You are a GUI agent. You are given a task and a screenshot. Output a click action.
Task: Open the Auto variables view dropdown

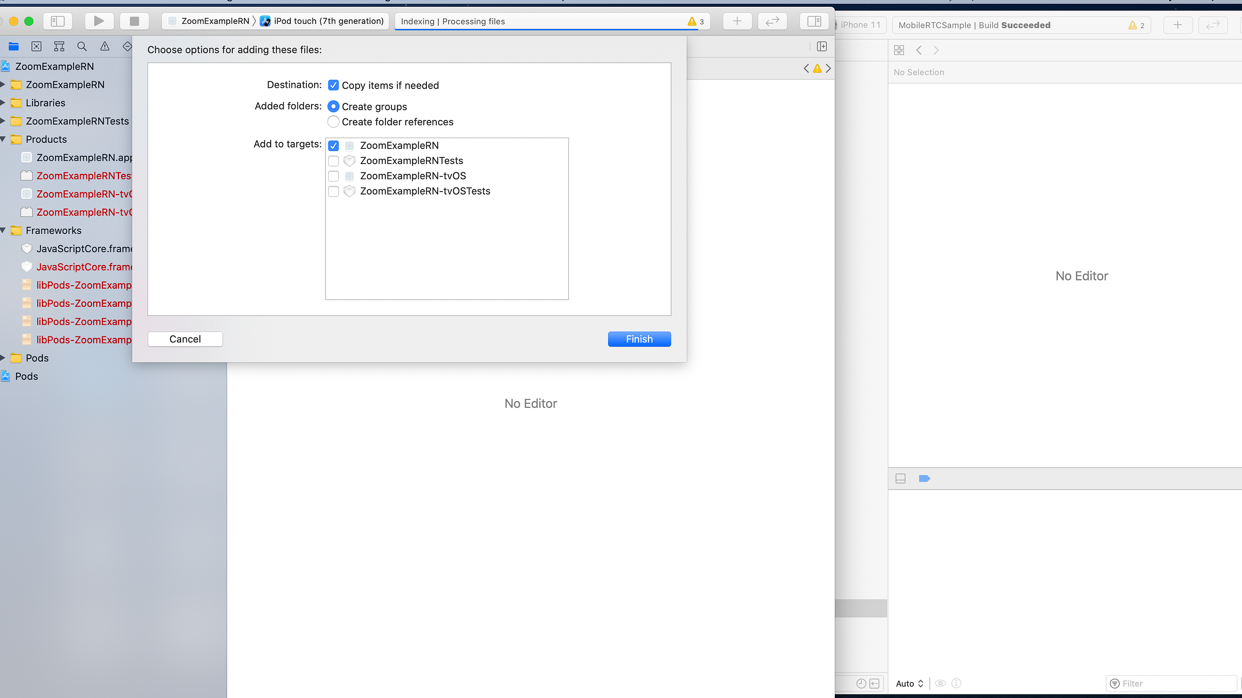coord(909,684)
